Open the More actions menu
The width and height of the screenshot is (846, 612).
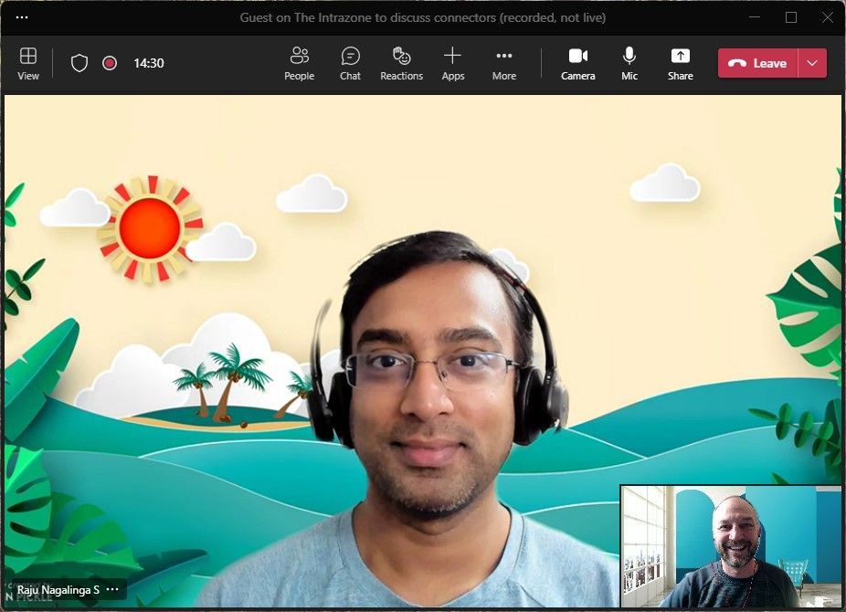(504, 64)
